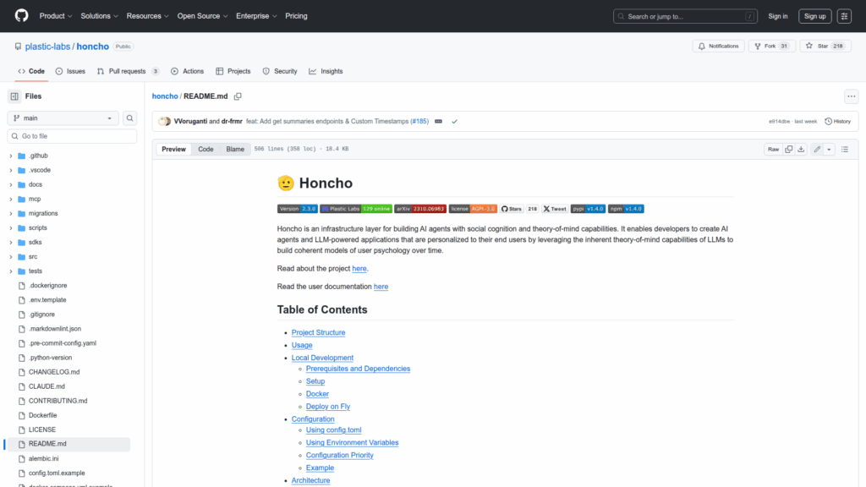Fork the honcho repository
Screen dimensions: 866x487
(x=771, y=46)
